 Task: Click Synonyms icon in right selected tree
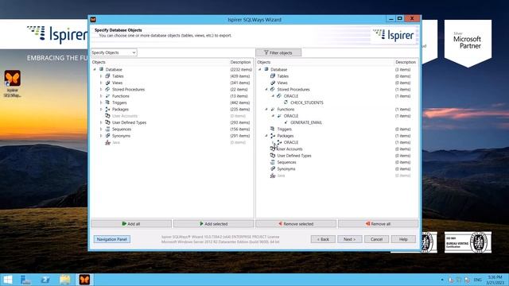(x=273, y=168)
